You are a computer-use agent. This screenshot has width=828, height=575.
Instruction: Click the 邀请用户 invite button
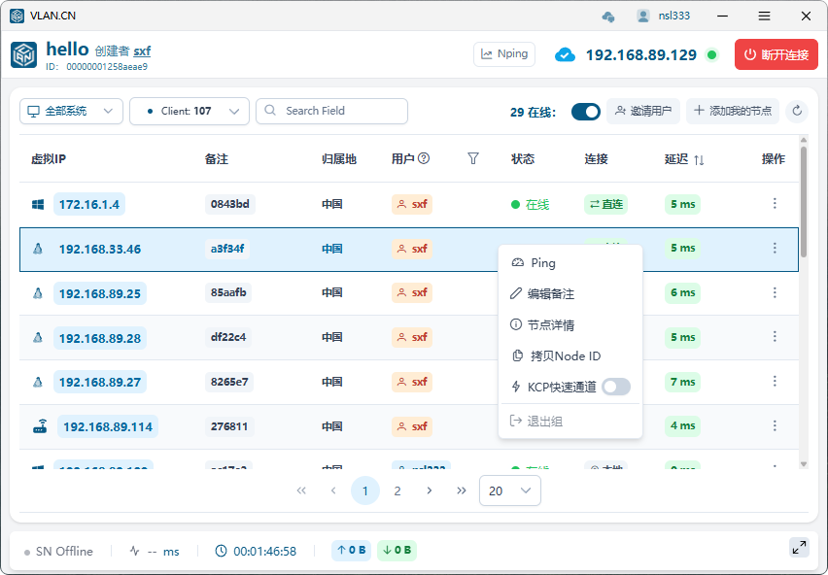643,111
